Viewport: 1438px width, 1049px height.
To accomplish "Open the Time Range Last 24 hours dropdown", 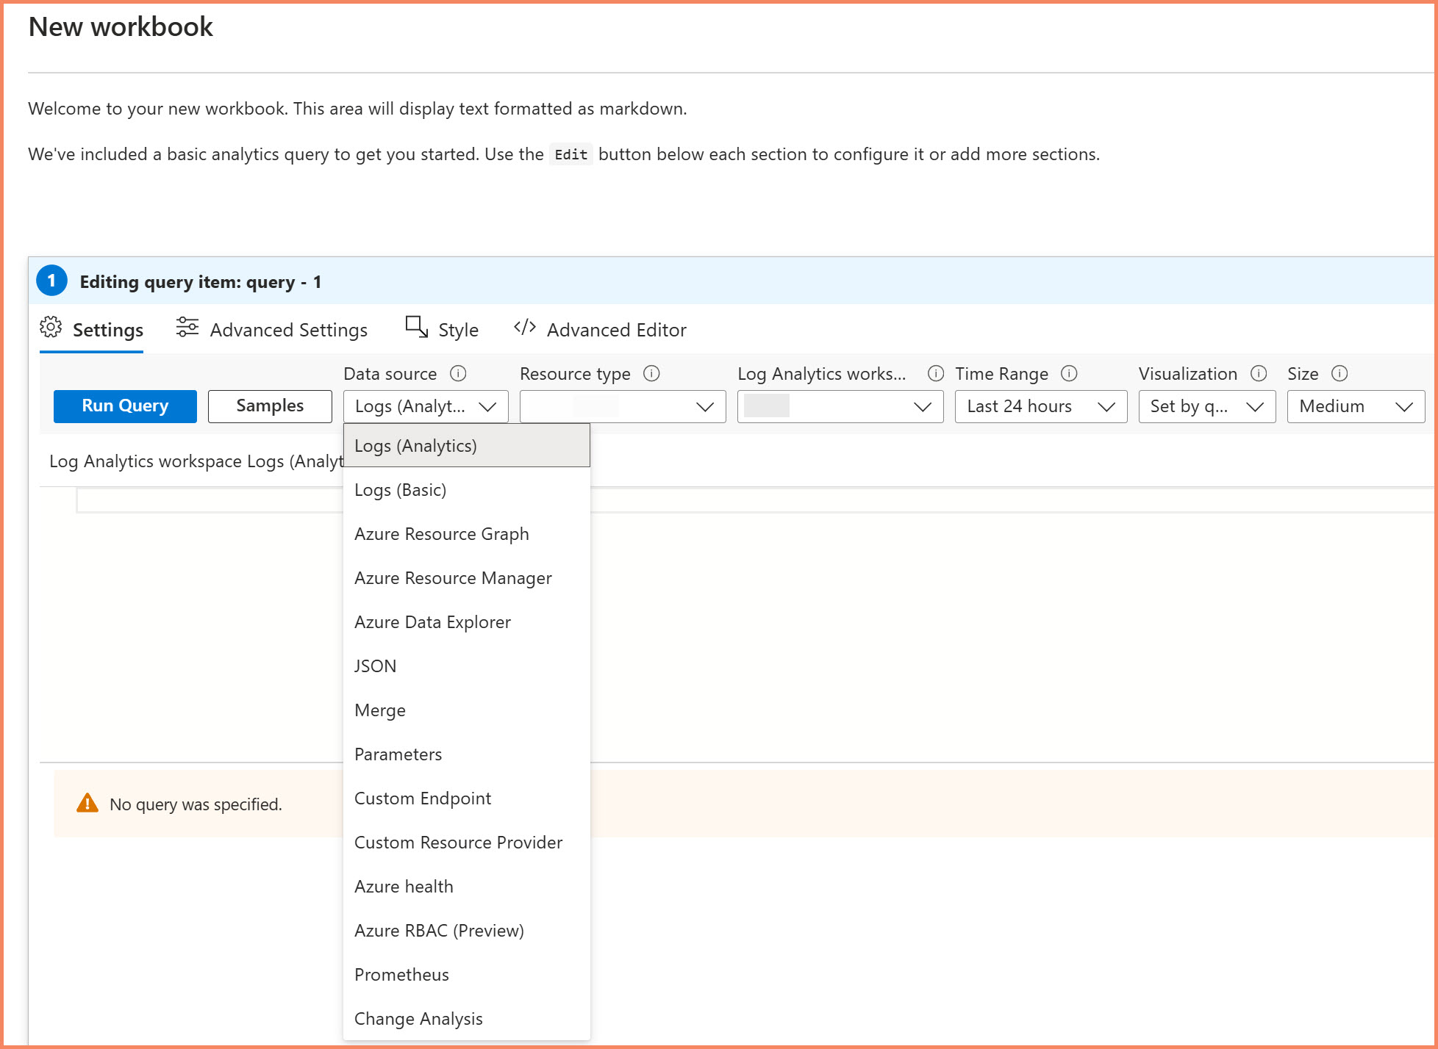I will point(1041,406).
